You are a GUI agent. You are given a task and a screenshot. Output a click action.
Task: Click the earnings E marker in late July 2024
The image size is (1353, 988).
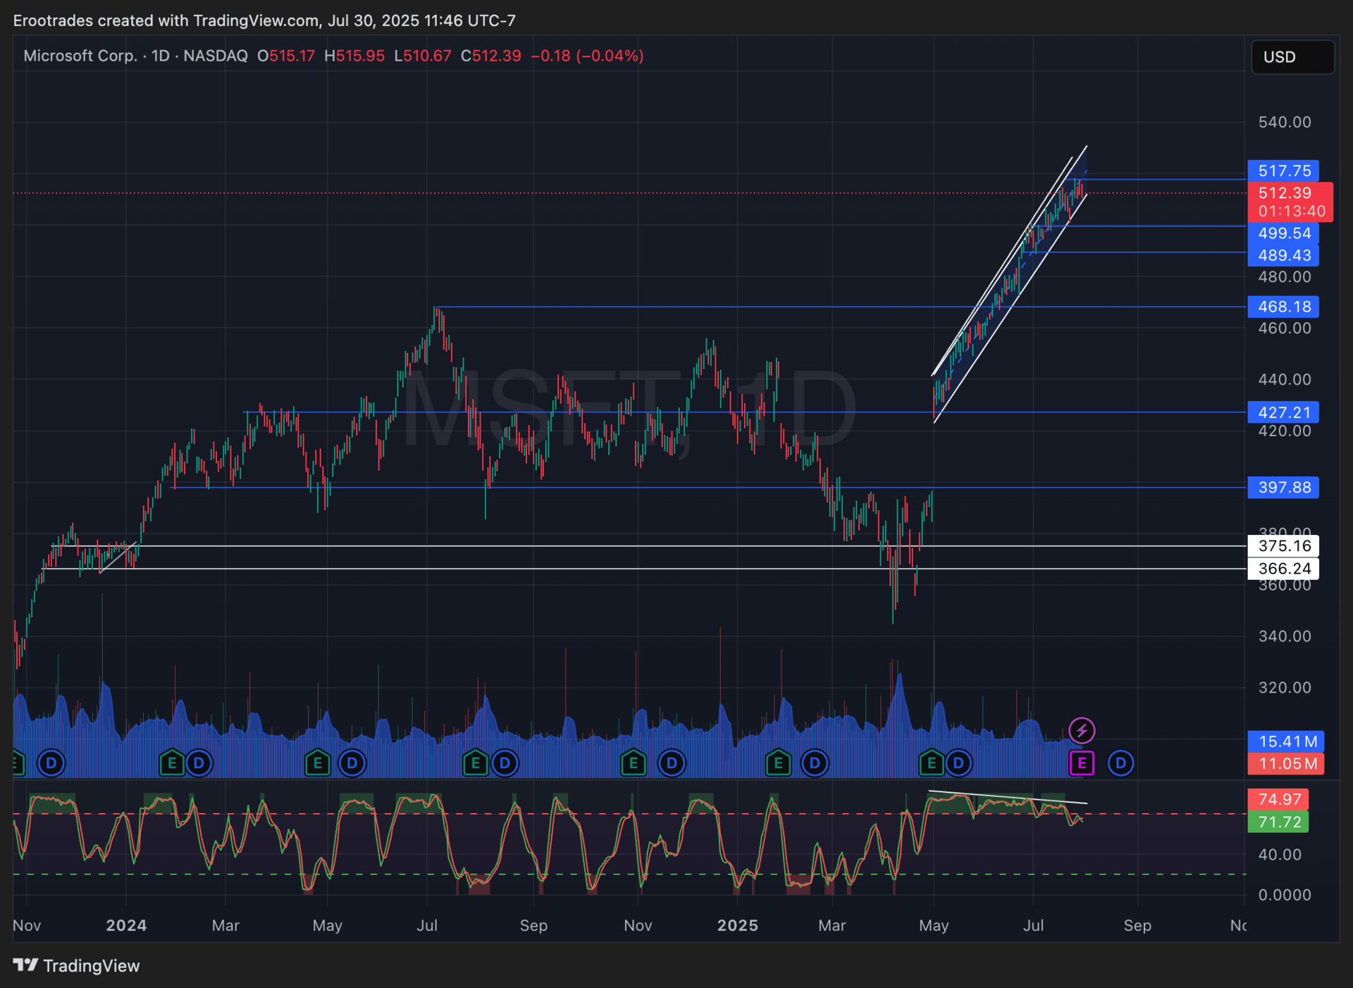(x=476, y=763)
